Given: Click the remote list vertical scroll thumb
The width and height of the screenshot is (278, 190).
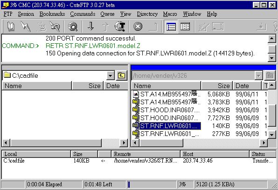Looking at the screenshot, I should coord(272,115).
